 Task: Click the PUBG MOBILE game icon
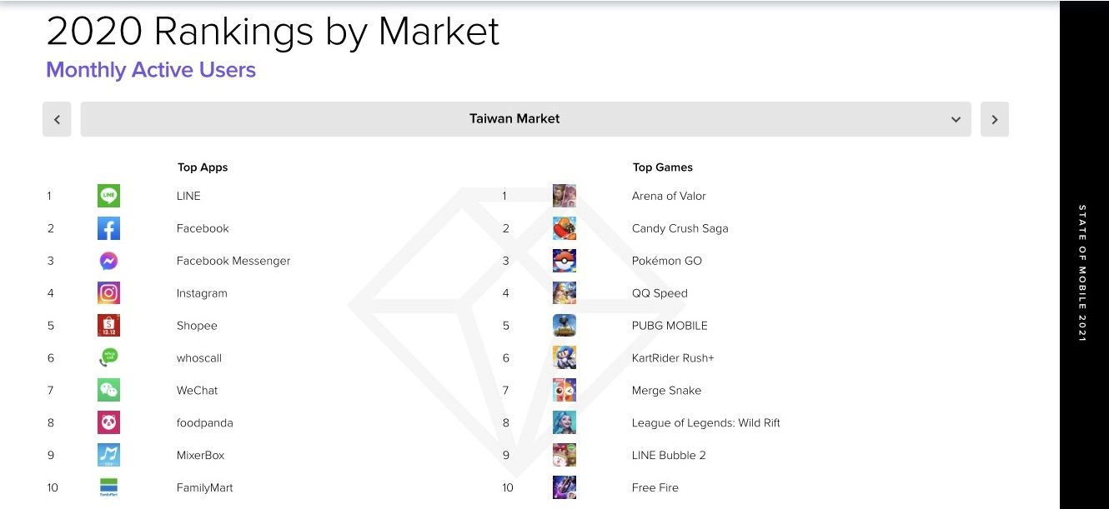565,326
